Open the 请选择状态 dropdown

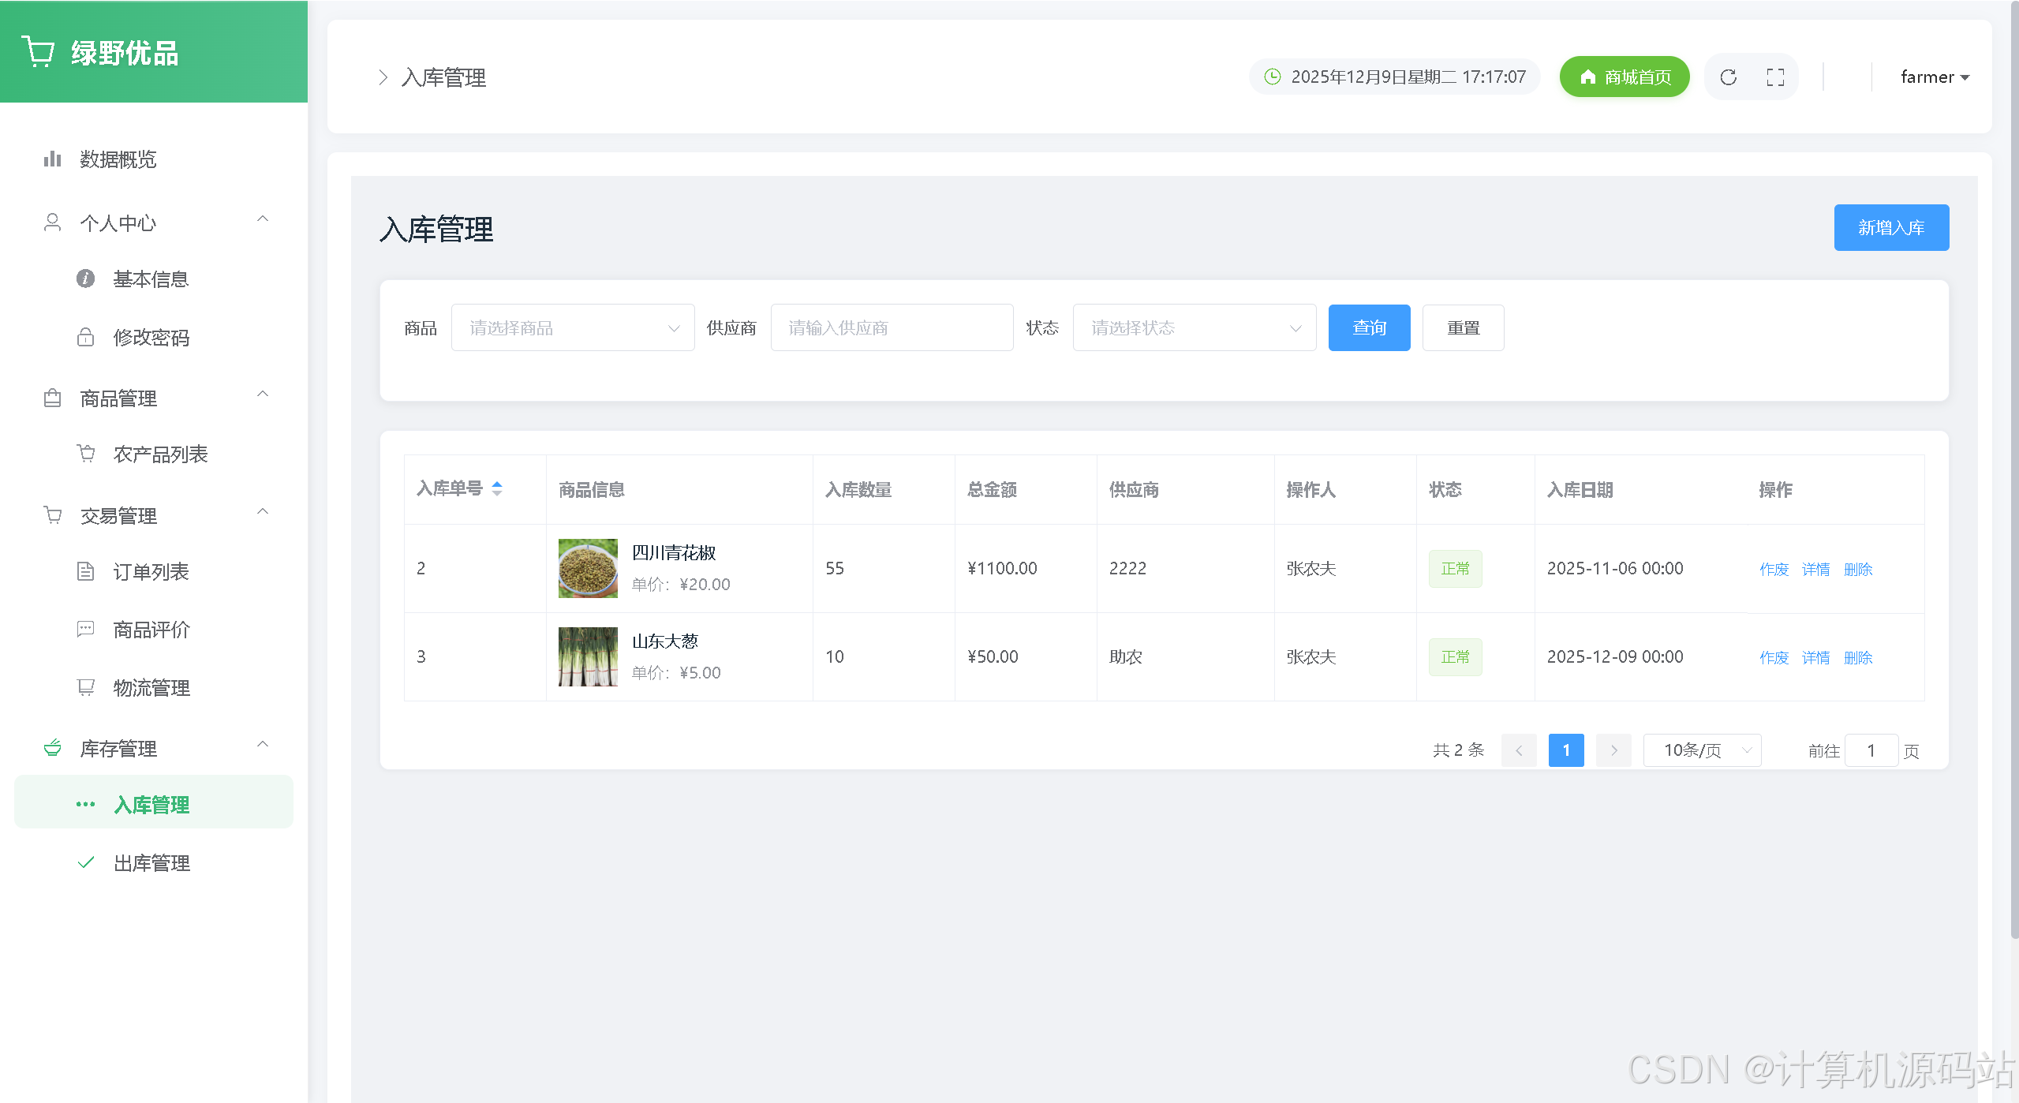[x=1194, y=328]
